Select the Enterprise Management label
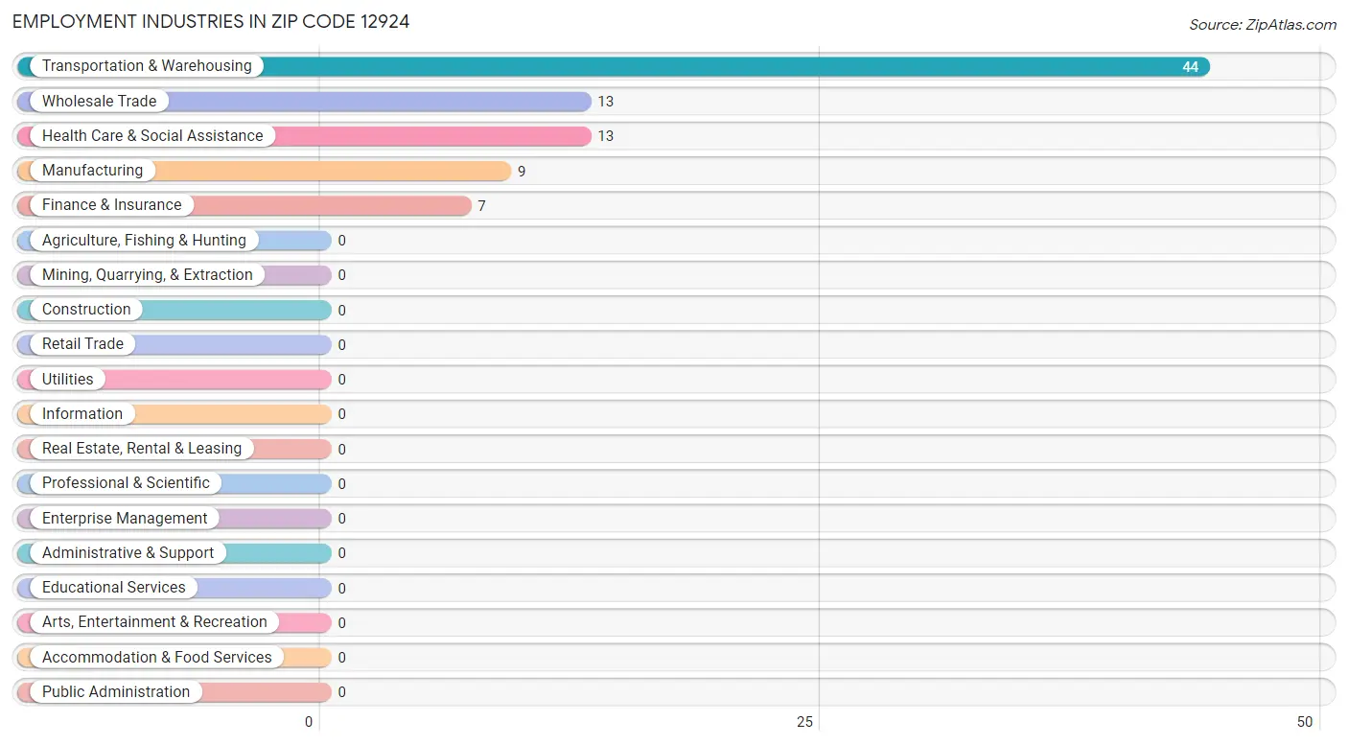Screen dimensions: 1348x745 tap(125, 518)
